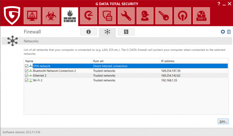Click Trusted networks cell for Ethernet 2
The width and height of the screenshot is (233, 136).
click(x=104, y=76)
